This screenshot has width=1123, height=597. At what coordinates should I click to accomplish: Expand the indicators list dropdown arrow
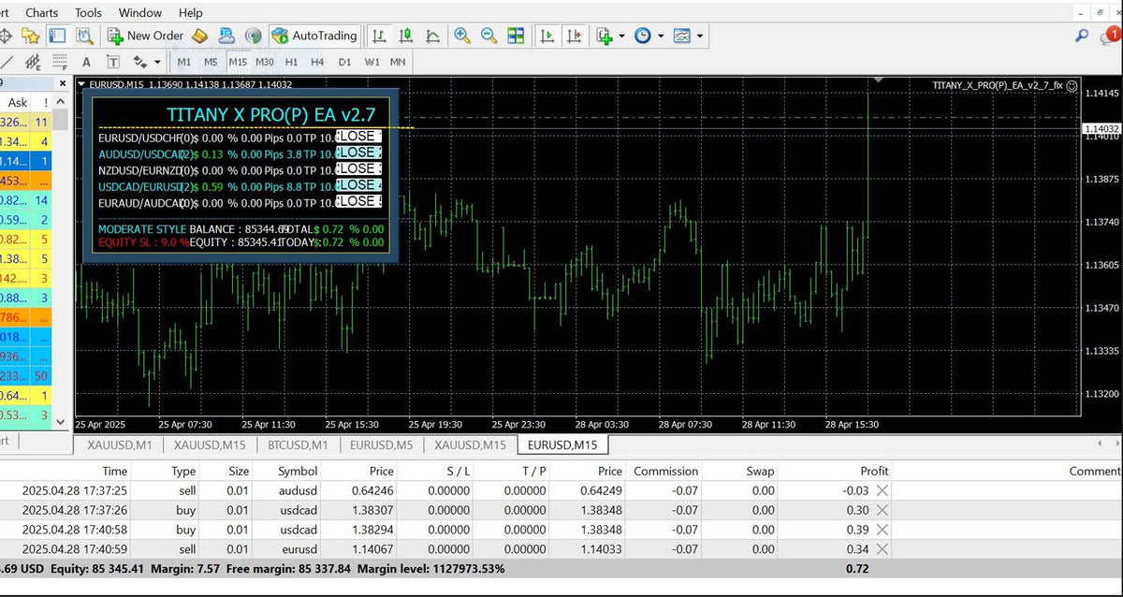(x=621, y=36)
